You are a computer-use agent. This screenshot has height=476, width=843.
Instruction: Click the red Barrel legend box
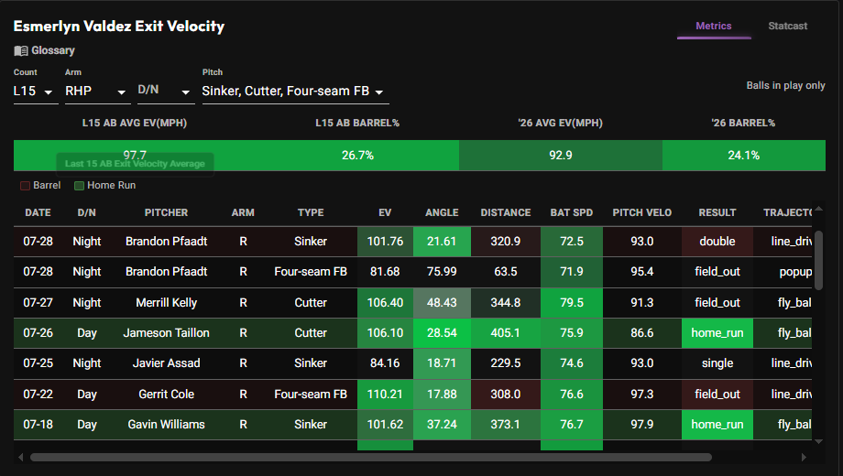tap(25, 186)
